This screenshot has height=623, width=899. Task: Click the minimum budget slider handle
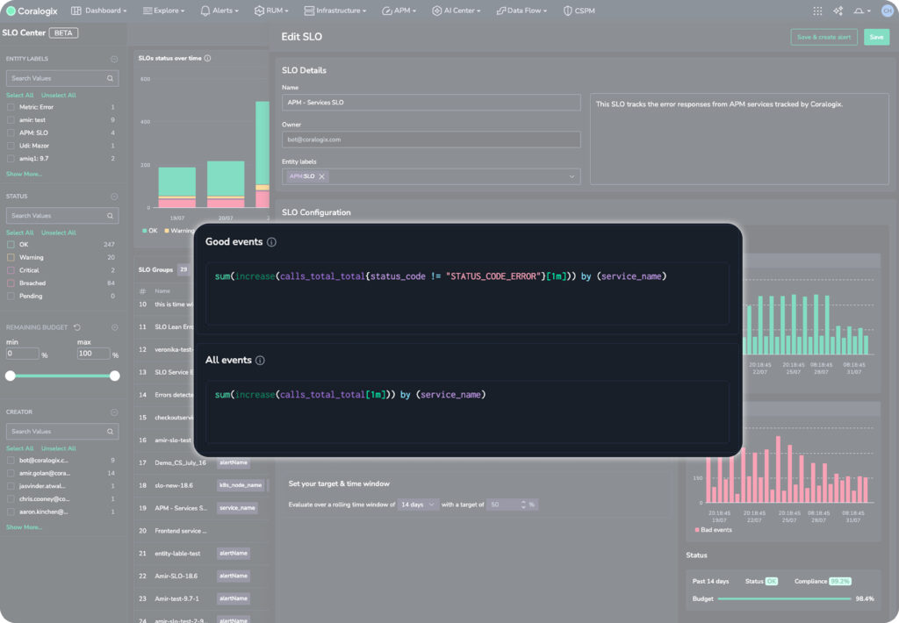pos(11,376)
